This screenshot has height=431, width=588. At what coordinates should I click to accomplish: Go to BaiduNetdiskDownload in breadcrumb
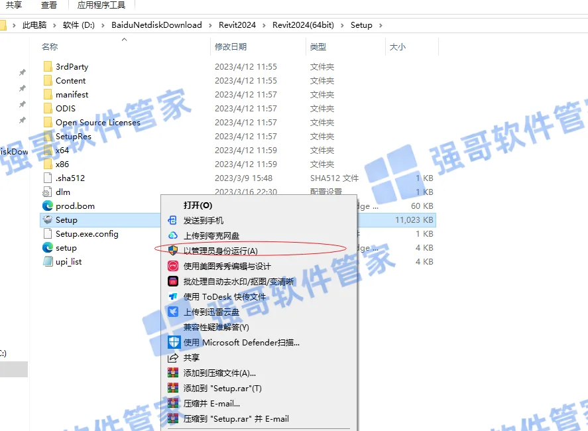click(x=156, y=25)
